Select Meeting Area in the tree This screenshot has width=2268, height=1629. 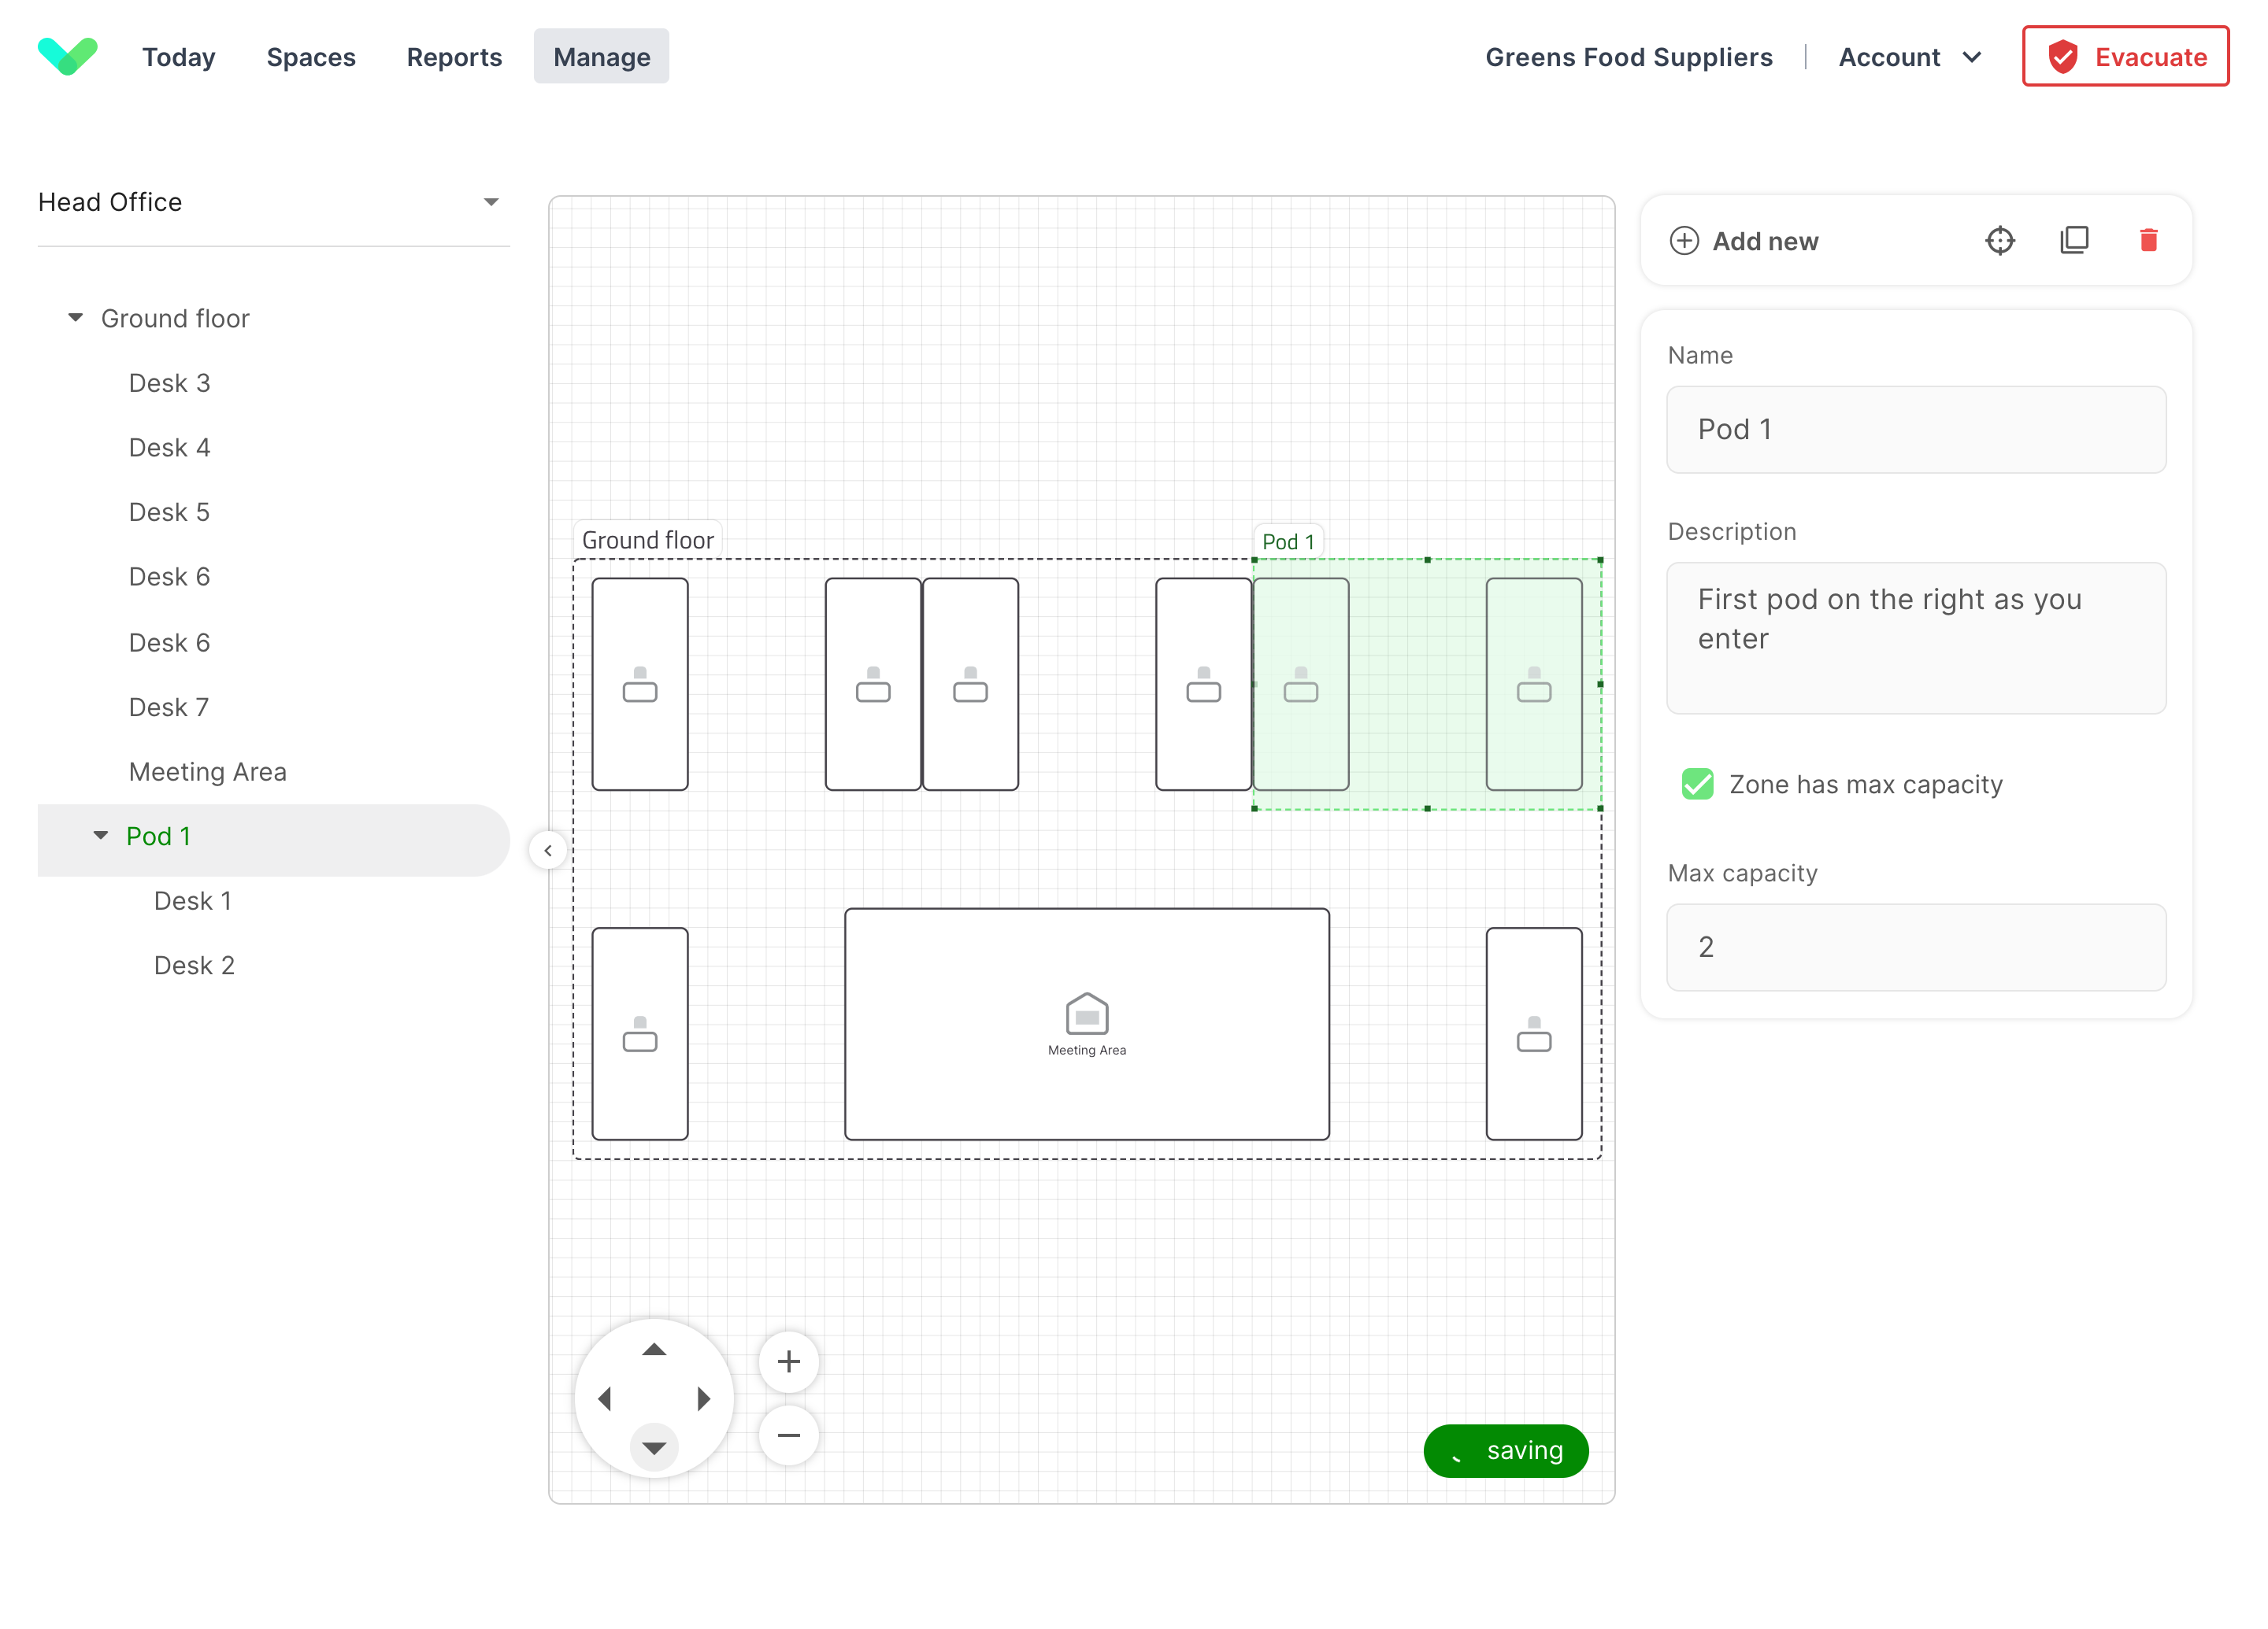click(x=208, y=771)
